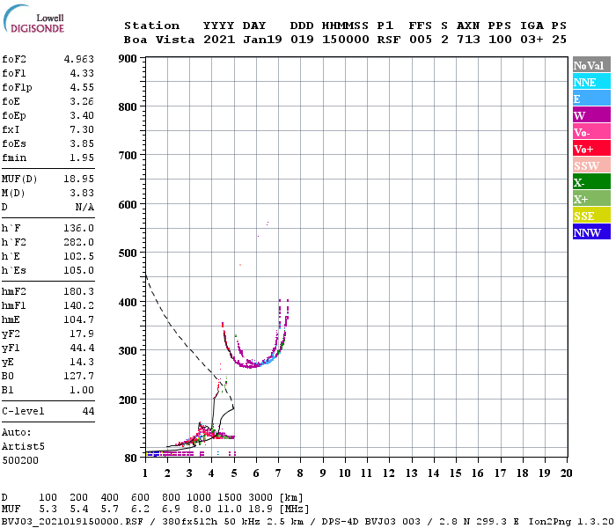Select the Vo+ legend swatch
The height and width of the screenshot is (528, 616).
591,149
